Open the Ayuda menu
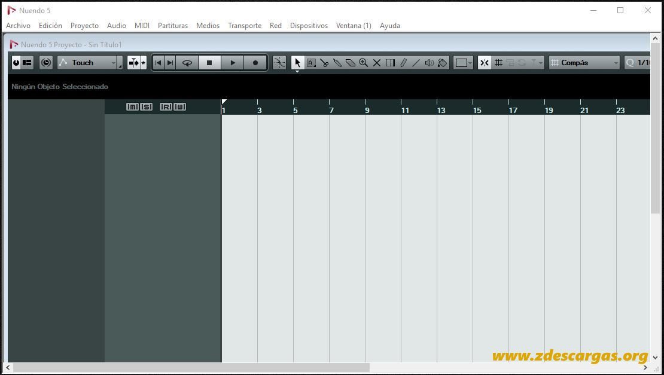Screen dimensions: 664x375 389,25
